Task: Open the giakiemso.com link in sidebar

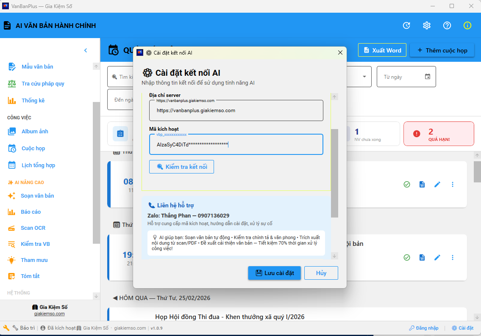Action: point(50,314)
